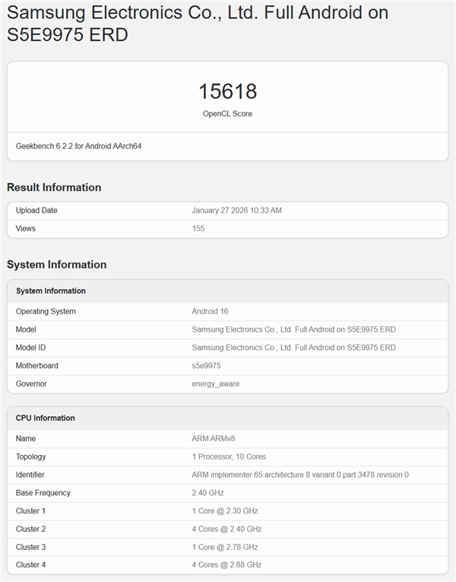Image resolution: width=456 pixels, height=582 pixels.
Task: Click the System Information table header
Action: click(51, 291)
